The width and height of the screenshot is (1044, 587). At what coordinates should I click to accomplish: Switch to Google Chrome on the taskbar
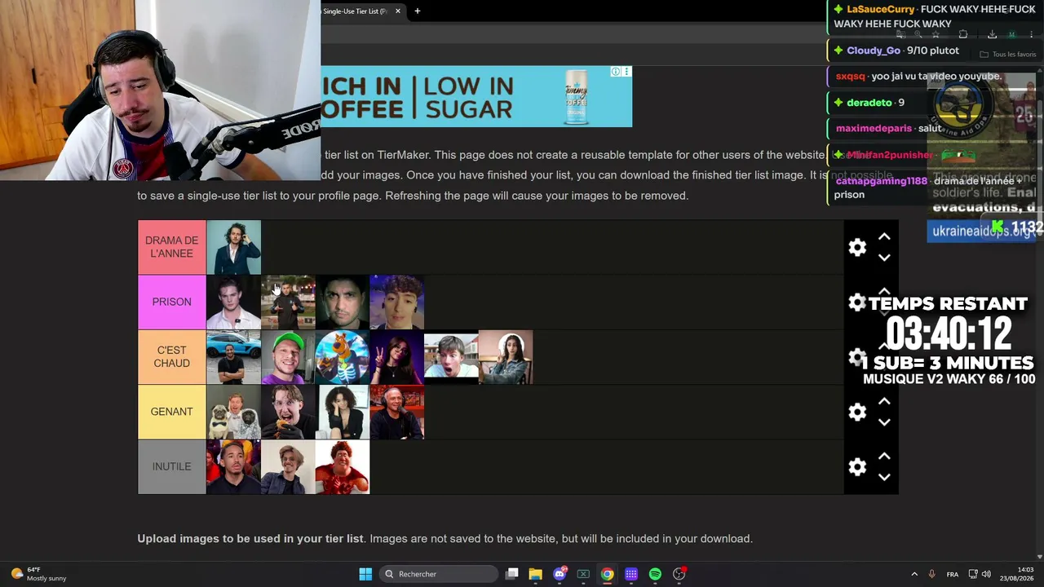[608, 574]
